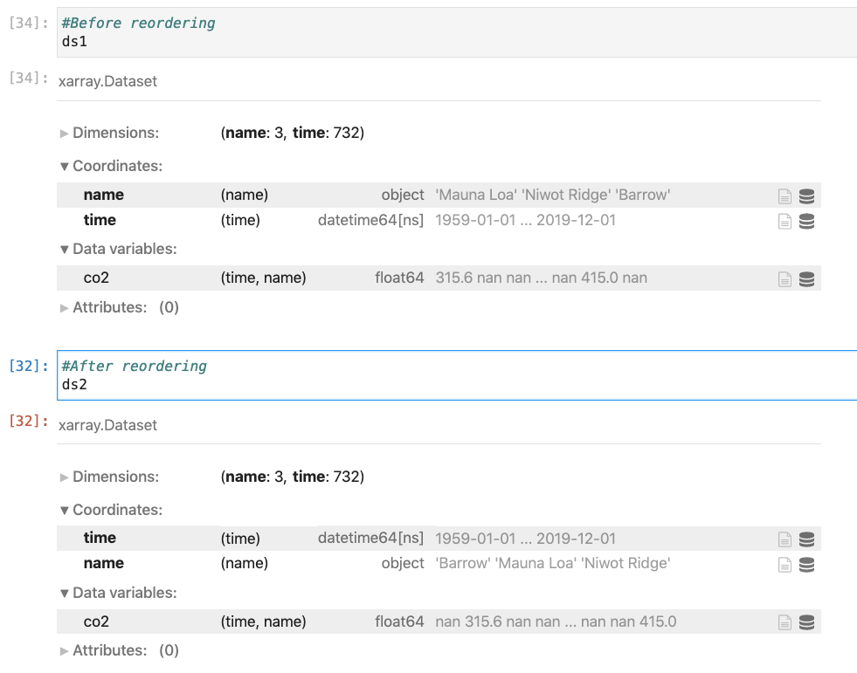Show data repr icon for time in ds2
Image resolution: width=857 pixels, height=673 pixels.
pos(806,539)
